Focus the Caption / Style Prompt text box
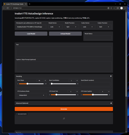Image resolution: width=129 pixels, height=135 pixels. point(64,66)
